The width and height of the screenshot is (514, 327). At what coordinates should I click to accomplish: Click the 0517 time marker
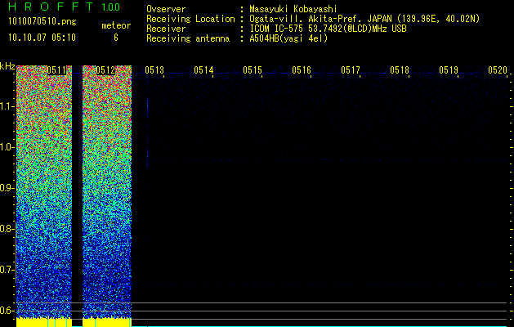tap(351, 70)
